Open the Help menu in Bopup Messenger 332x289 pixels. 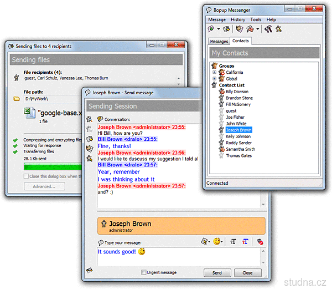click(271, 19)
